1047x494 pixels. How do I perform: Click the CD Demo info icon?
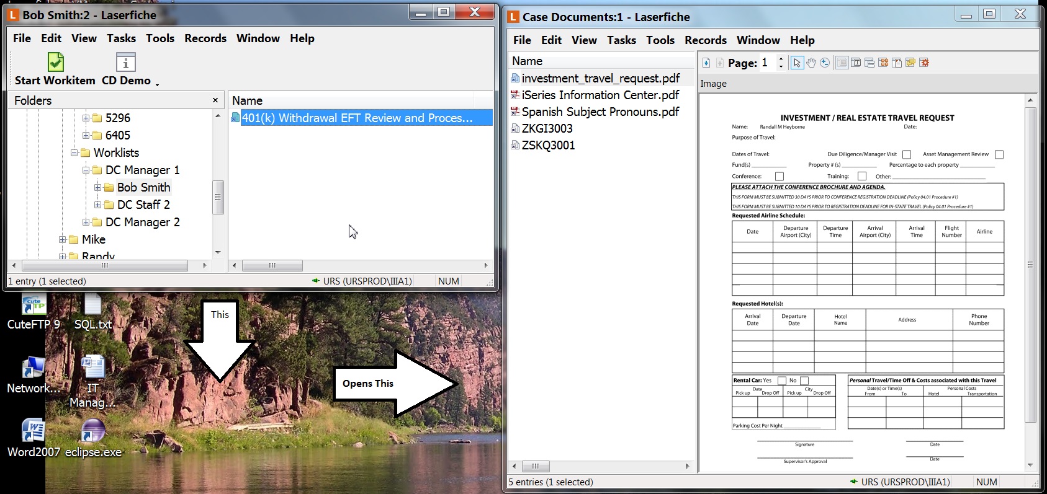[126, 61]
